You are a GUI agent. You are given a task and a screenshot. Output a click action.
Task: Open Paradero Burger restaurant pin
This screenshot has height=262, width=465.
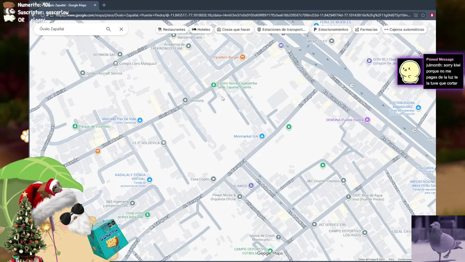pos(243,57)
